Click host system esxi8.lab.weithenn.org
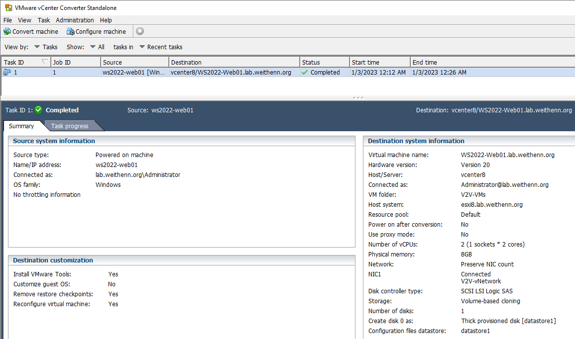This screenshot has height=339, width=575. point(492,204)
